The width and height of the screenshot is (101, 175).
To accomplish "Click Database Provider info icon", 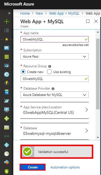I will coord(53,89).
